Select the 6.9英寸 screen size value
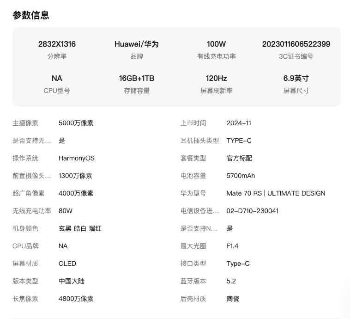Screen dimensions: 350x319 [x=296, y=79]
